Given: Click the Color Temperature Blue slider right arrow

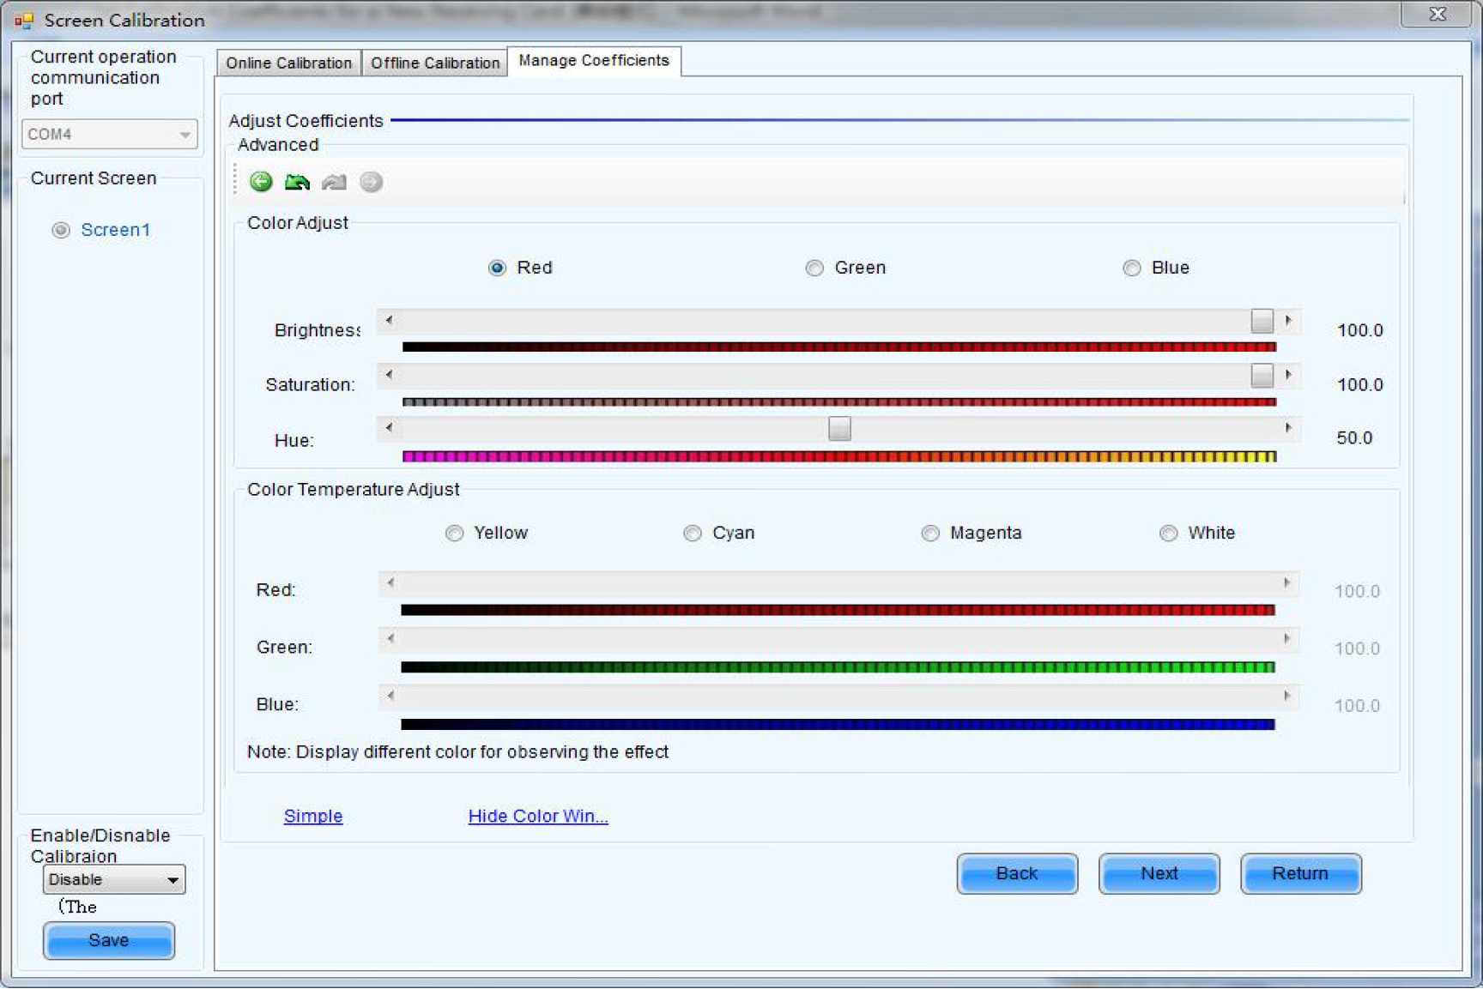Looking at the screenshot, I should [1286, 696].
